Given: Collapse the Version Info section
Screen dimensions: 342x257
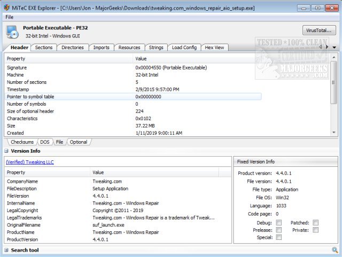Looking at the screenshot, I should (7, 151).
